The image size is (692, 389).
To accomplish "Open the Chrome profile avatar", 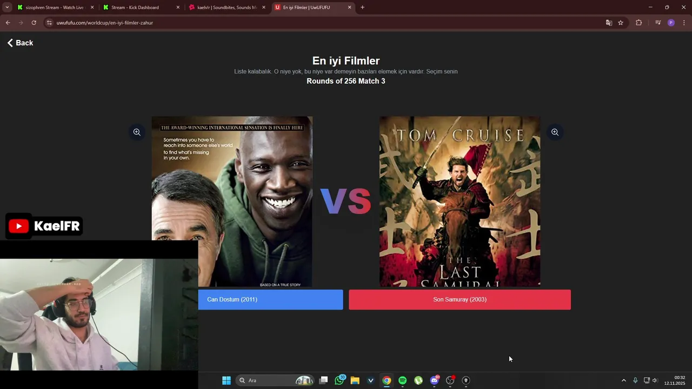I will [x=671, y=23].
